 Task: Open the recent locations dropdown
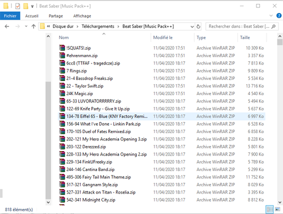pyautogui.click(x=26, y=27)
